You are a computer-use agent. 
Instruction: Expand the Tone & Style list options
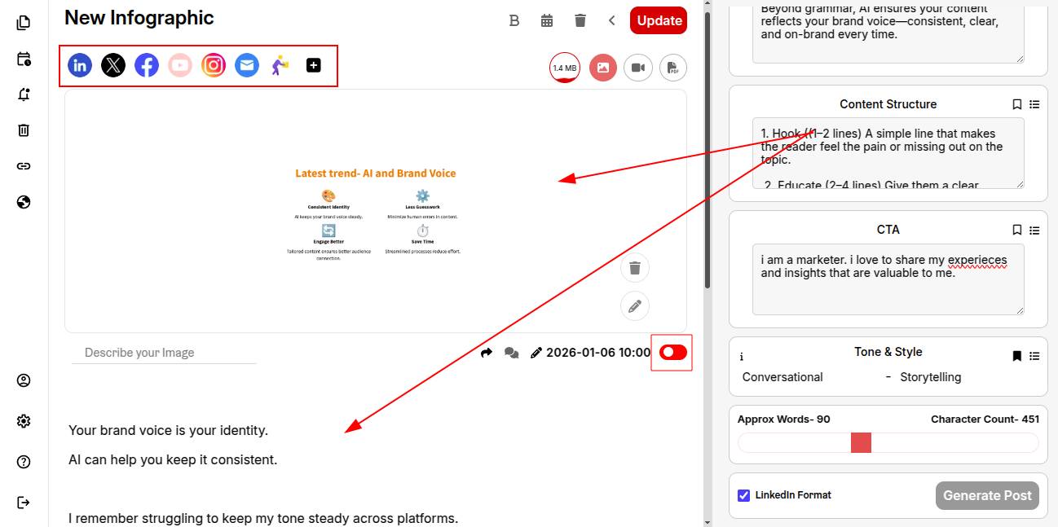pyautogui.click(x=1034, y=355)
